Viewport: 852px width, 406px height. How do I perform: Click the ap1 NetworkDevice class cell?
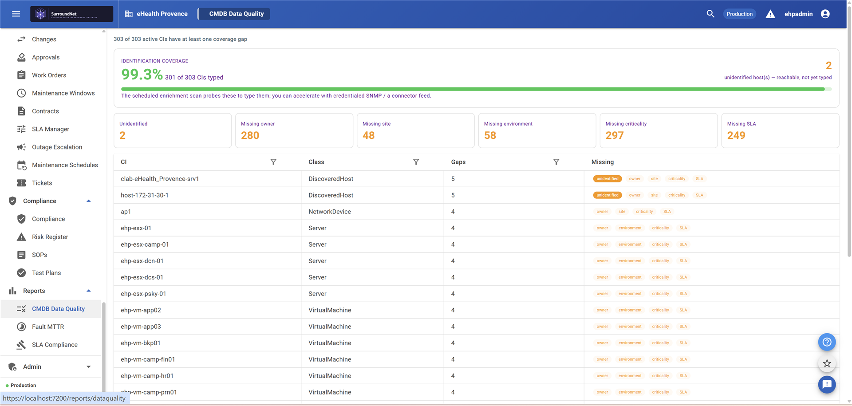372,212
